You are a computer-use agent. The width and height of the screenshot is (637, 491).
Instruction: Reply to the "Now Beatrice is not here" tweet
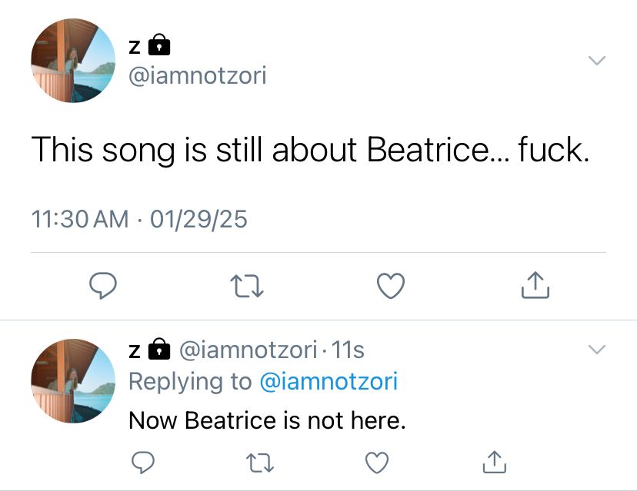(142, 463)
